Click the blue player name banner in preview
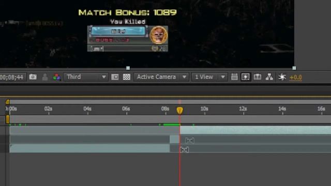The height and width of the screenshot is (186, 331). click(x=118, y=32)
